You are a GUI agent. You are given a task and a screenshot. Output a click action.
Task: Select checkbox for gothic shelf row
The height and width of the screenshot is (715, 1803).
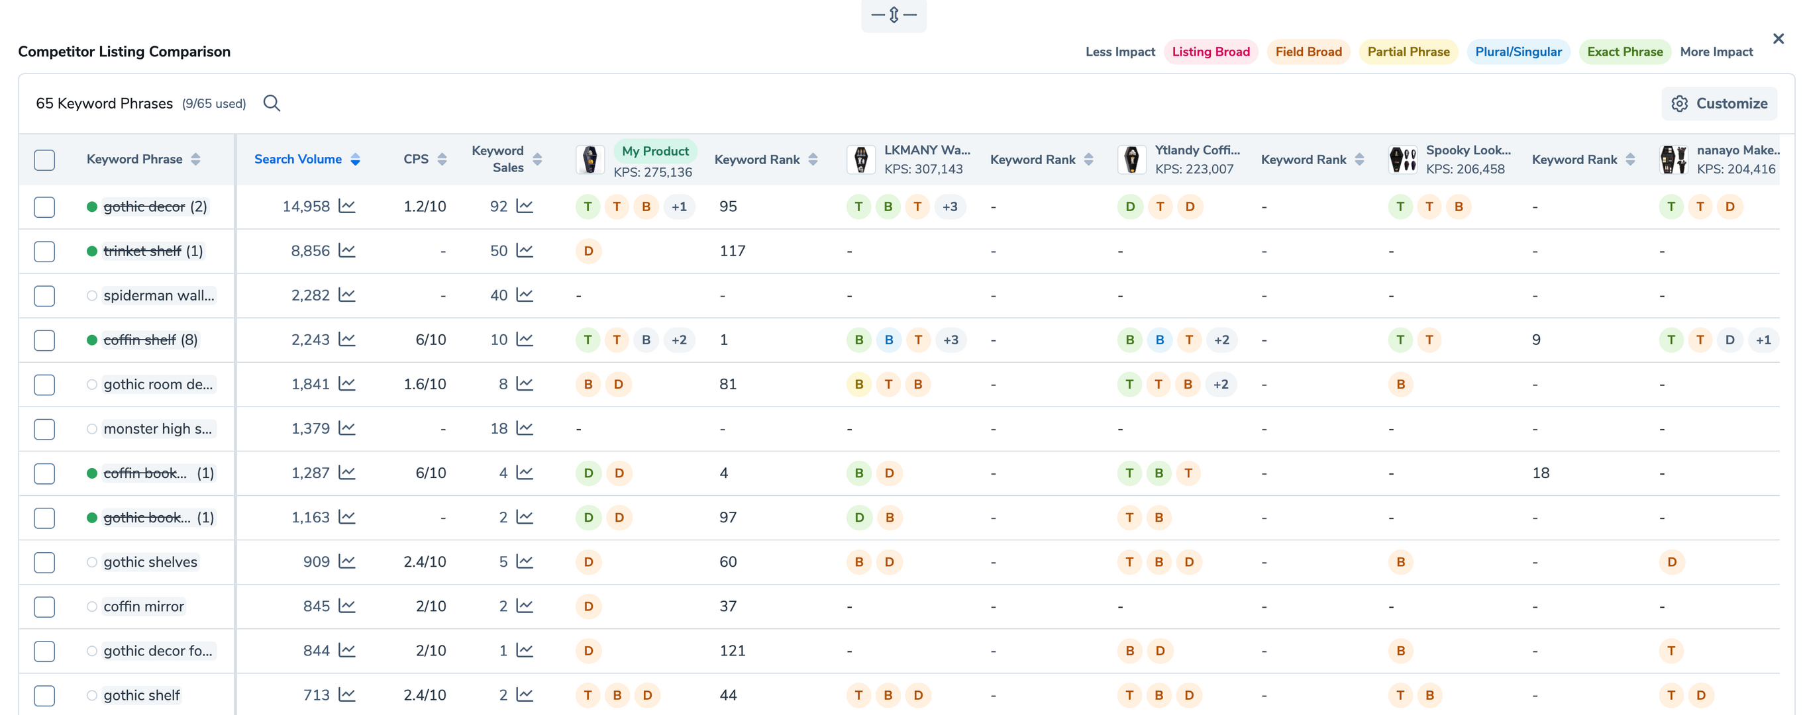[44, 695]
